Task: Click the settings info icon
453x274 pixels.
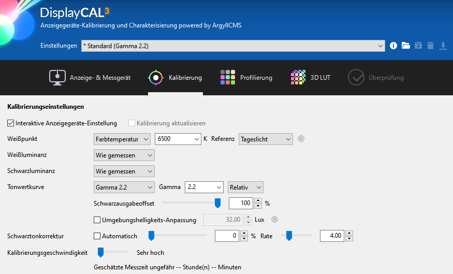Action: coord(393,46)
